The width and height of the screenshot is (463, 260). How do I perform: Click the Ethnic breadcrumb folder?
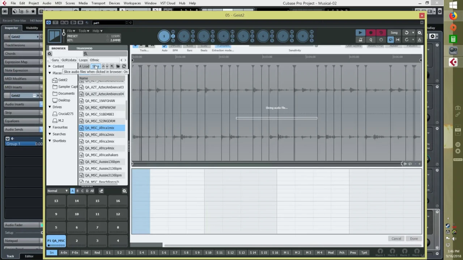(x=95, y=60)
